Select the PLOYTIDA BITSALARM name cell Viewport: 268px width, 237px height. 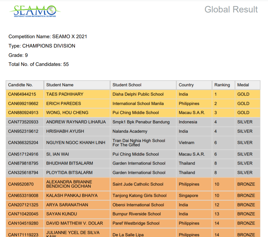[69, 173]
